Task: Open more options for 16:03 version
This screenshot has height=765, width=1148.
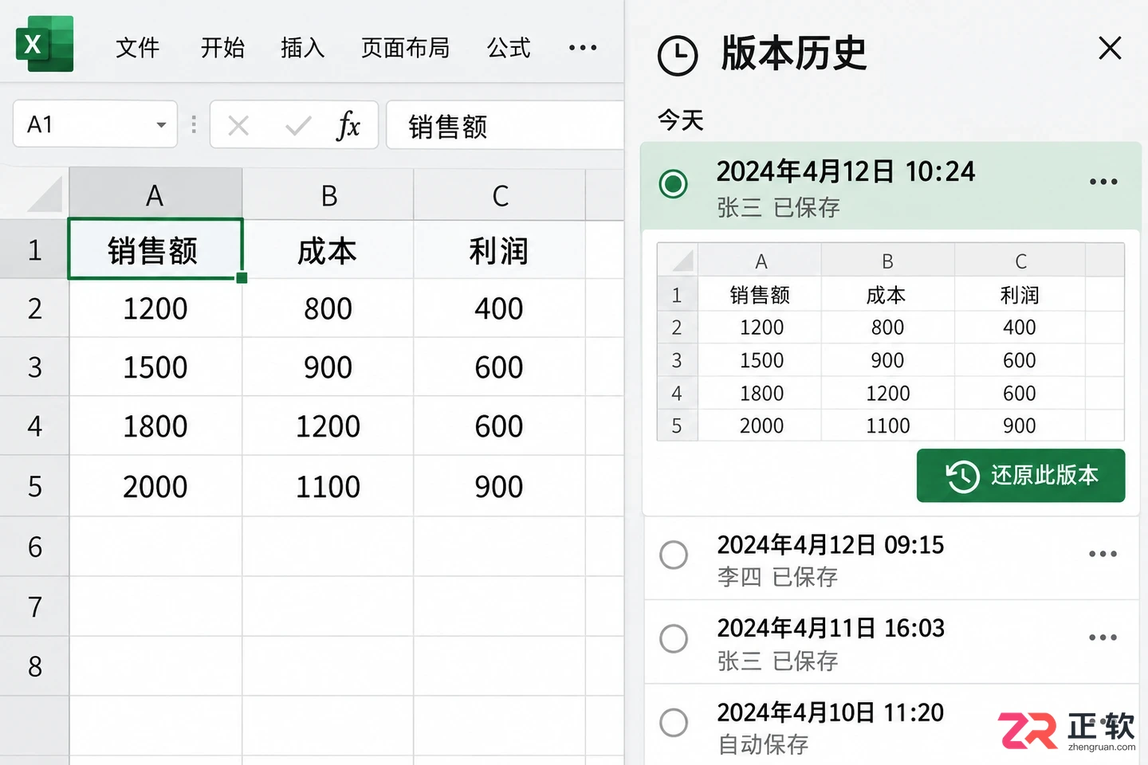Action: (1103, 637)
